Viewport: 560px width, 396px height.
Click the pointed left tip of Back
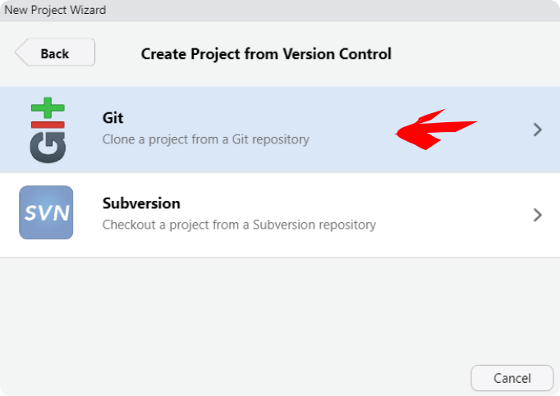click(x=21, y=52)
